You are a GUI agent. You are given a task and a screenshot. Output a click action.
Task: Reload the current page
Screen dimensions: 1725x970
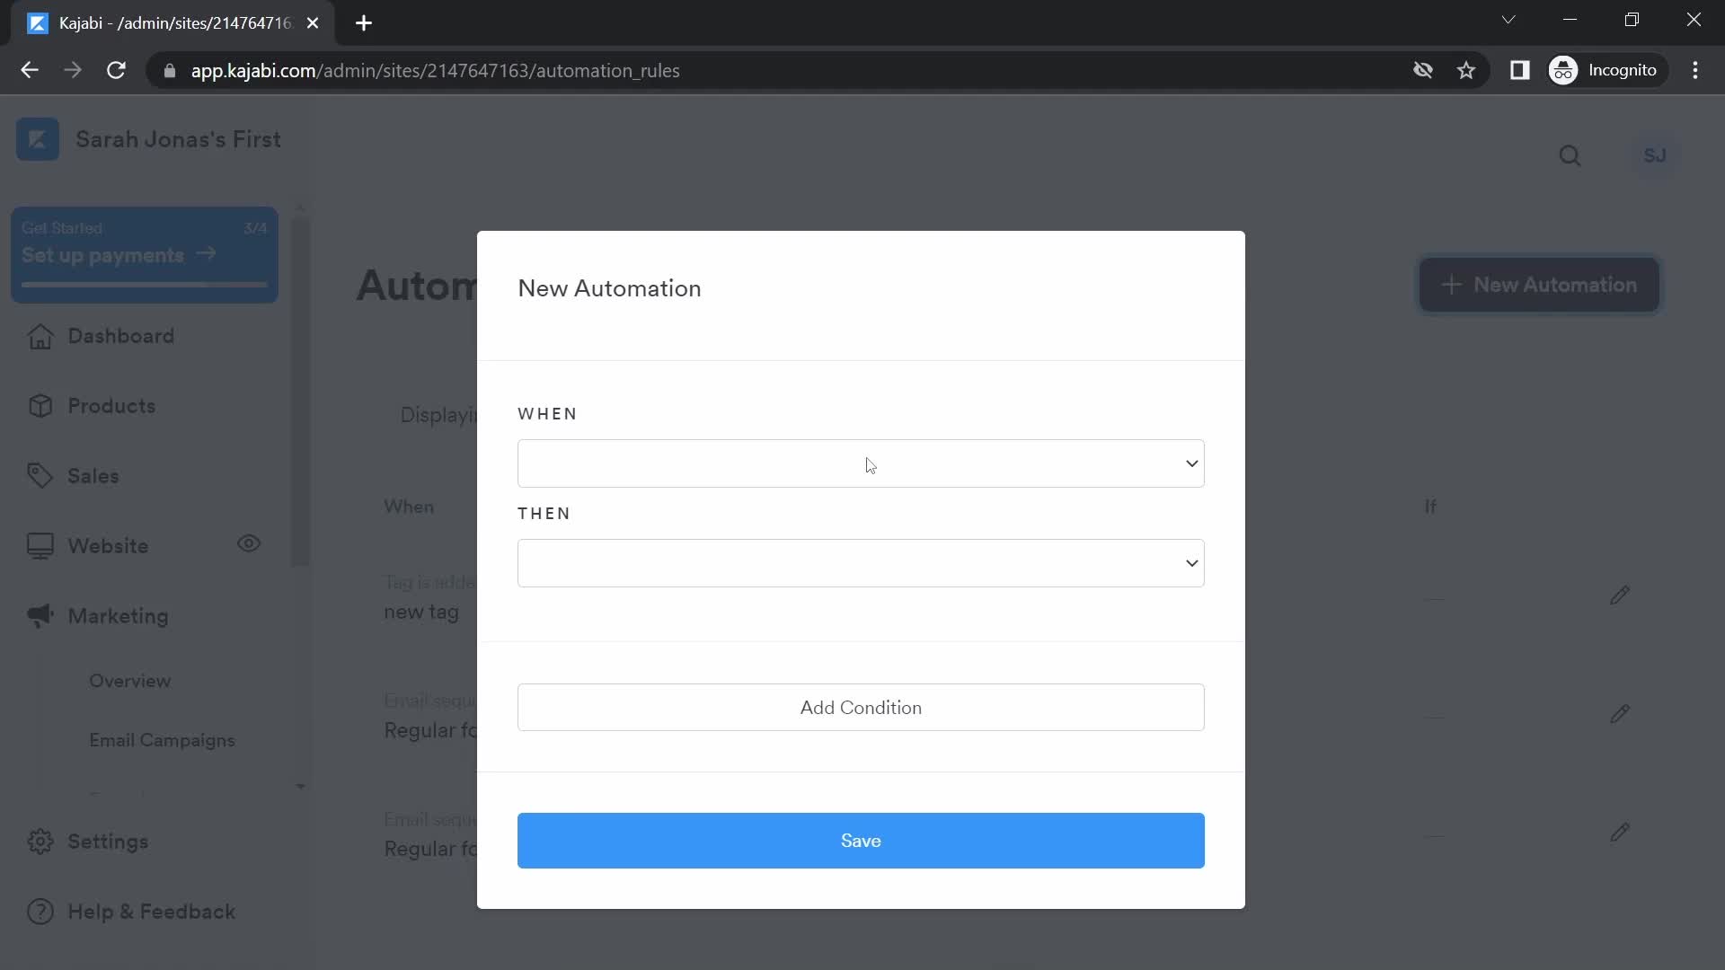(x=116, y=70)
